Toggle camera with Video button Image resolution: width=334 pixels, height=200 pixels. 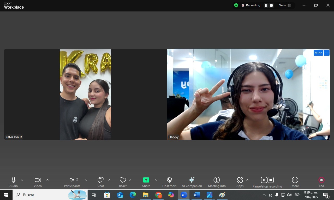(38, 180)
